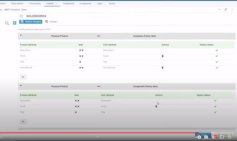
Task: Click the SOLIDWORKS page title
Action: click(36, 16)
